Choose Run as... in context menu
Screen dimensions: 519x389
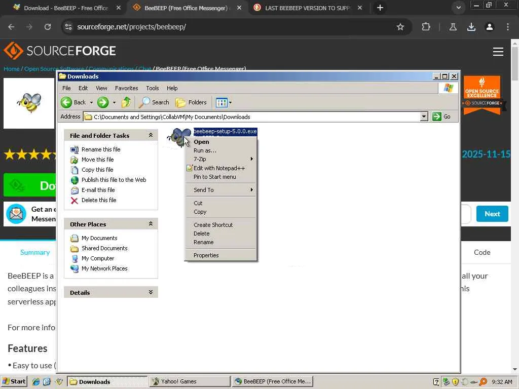[x=221, y=150]
